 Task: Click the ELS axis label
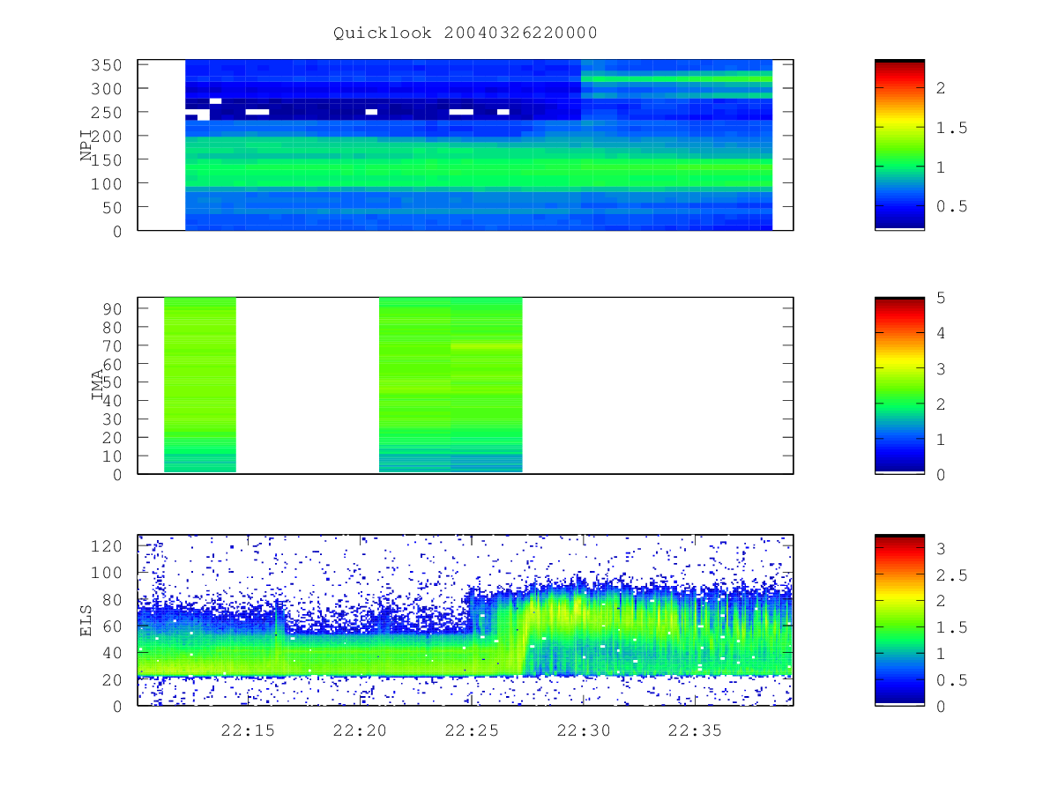pos(86,619)
